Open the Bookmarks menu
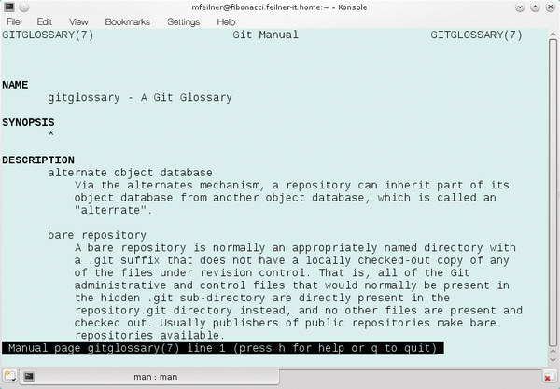This screenshot has width=560, height=389. click(x=127, y=21)
